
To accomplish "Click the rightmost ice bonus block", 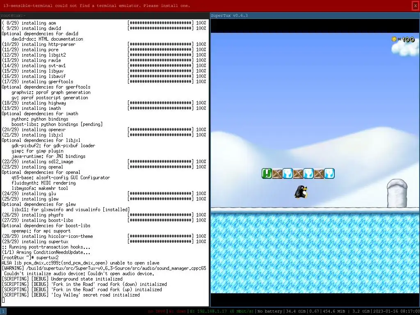I will click(329, 173).
